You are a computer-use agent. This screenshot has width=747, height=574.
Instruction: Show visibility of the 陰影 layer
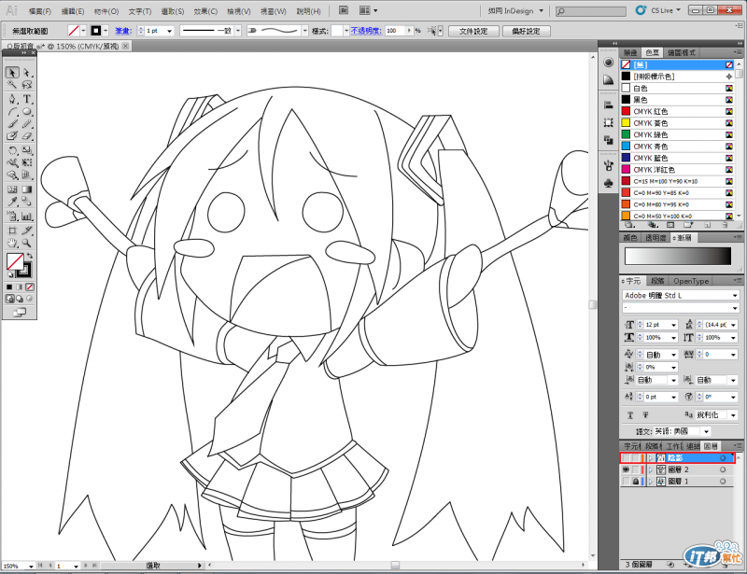pyautogui.click(x=626, y=457)
